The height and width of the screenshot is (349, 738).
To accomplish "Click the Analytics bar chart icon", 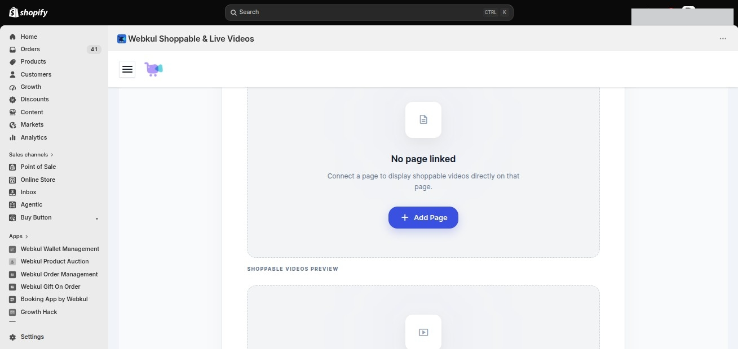I will [12, 137].
